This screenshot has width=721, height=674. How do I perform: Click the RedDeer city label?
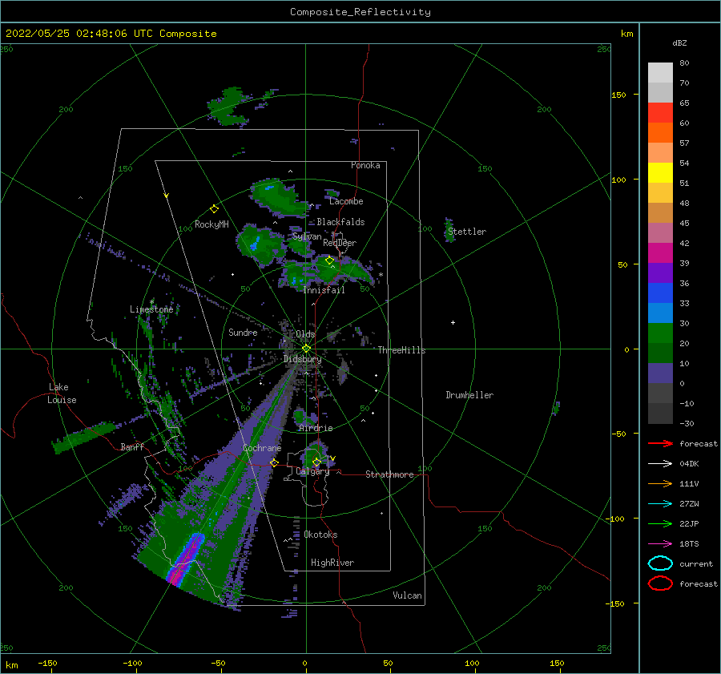(x=340, y=243)
